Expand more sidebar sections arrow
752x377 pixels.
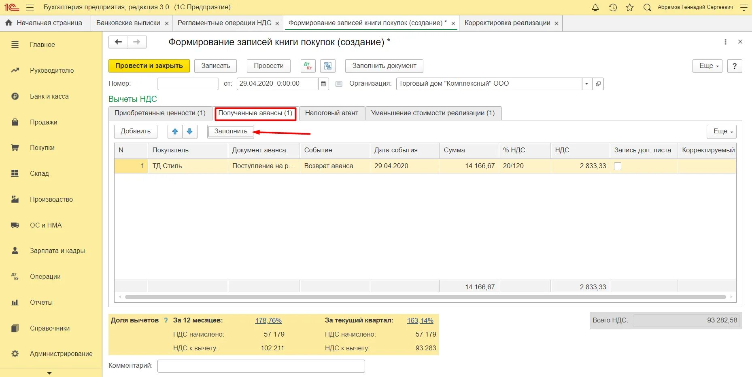(x=49, y=373)
